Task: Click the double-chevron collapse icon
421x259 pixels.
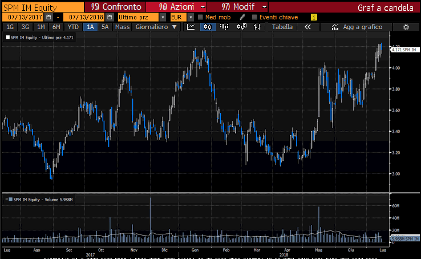Action: coord(308,27)
